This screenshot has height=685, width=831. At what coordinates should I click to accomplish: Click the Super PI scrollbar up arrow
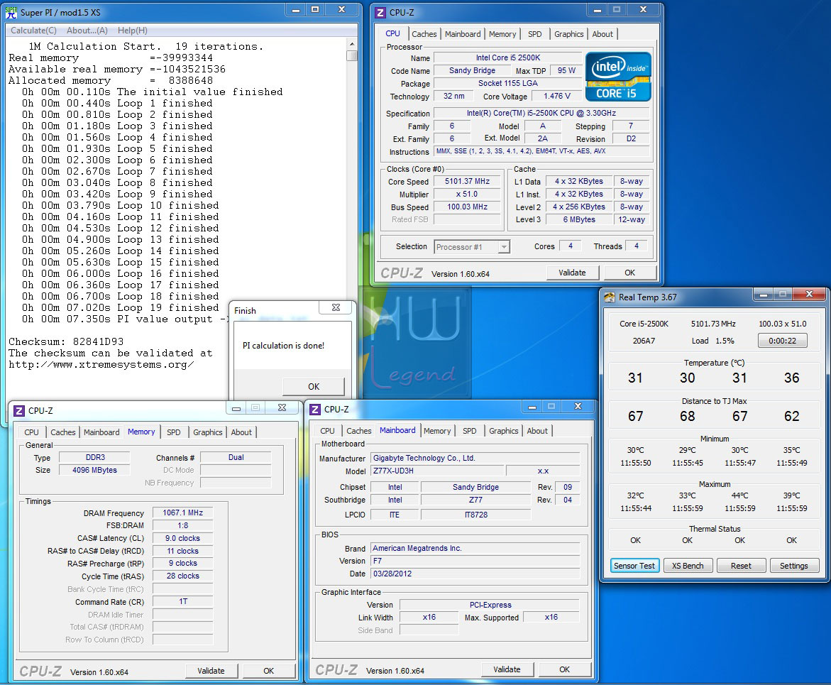point(351,43)
